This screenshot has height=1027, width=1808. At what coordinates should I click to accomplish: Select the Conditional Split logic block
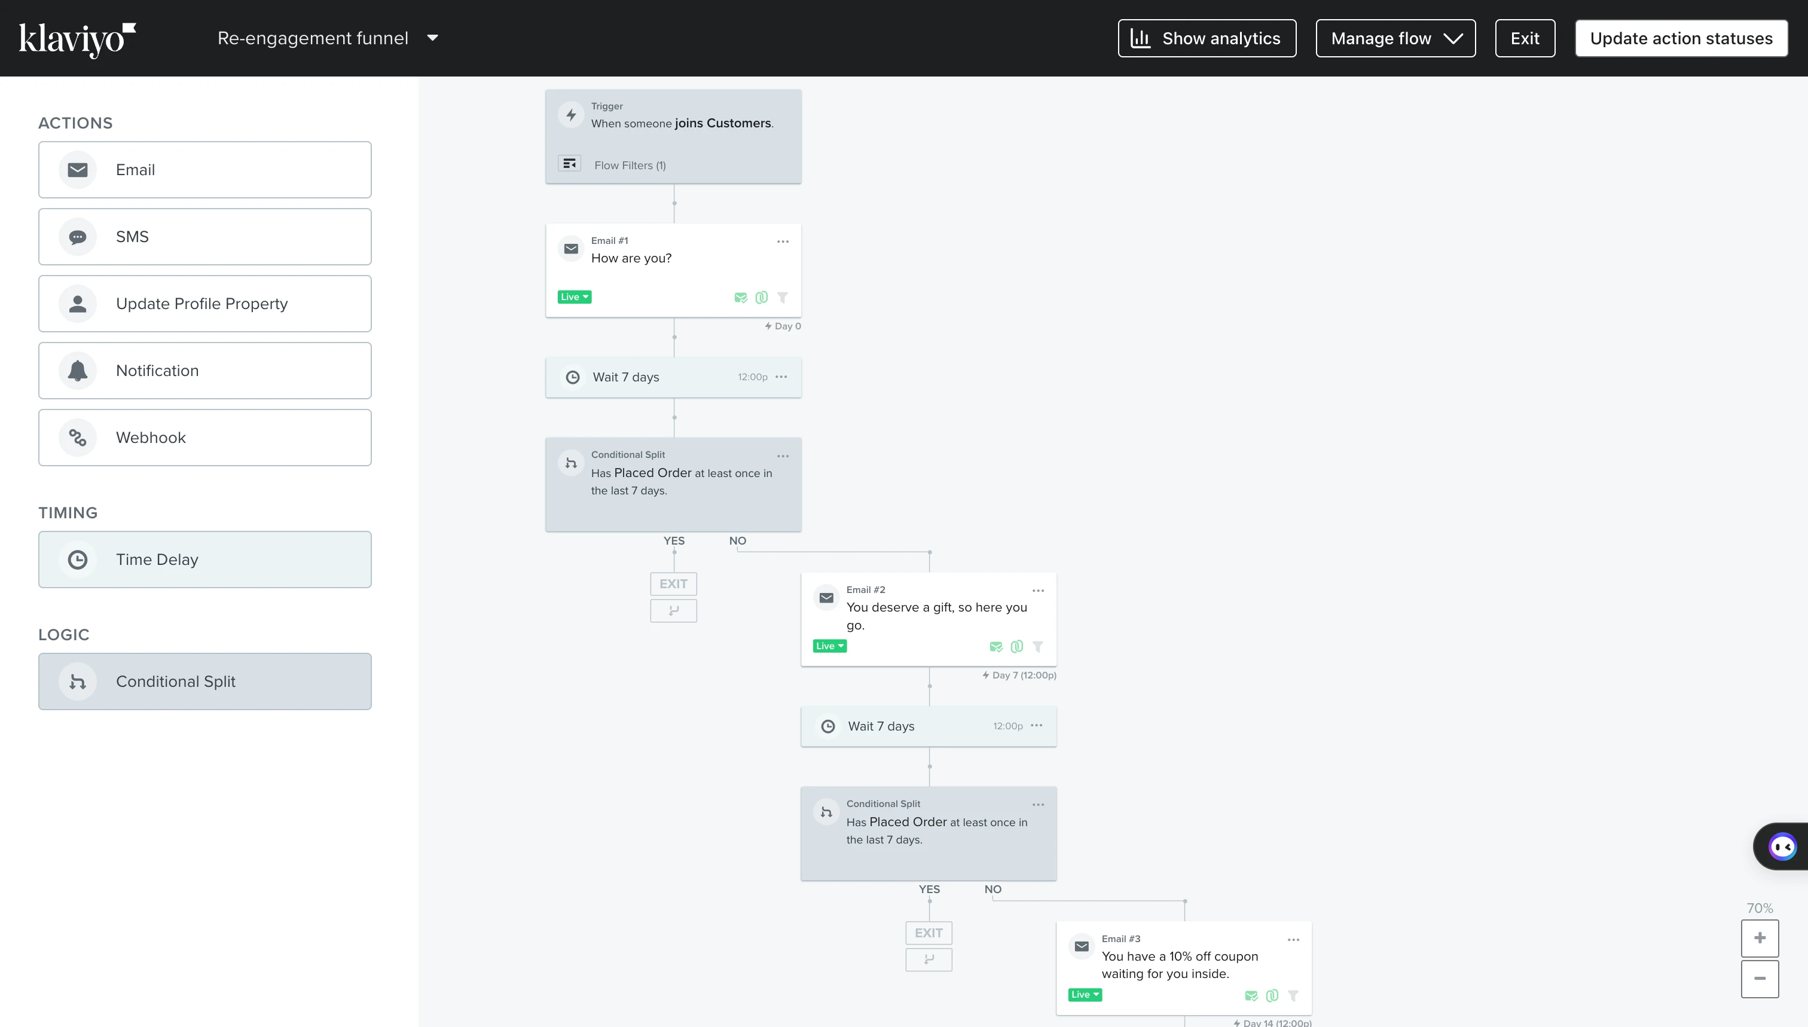point(204,682)
